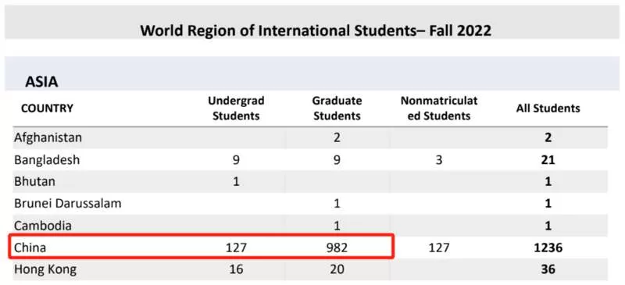Select the Brunei Darussalam country cell
Viewport: 625px width, 285px height.
point(68,204)
